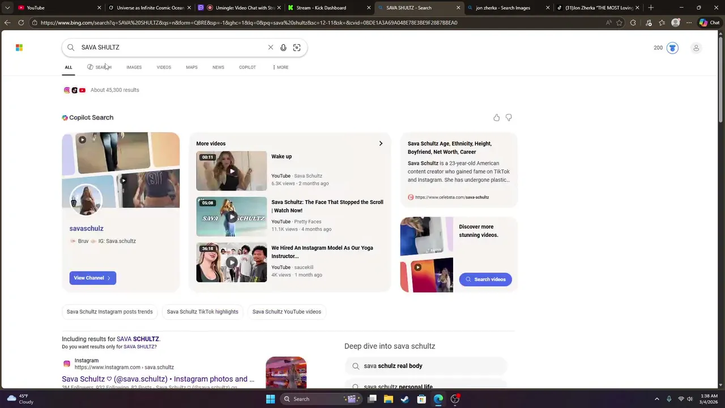Image resolution: width=725 pixels, height=408 pixels.
Task: Open File Explorer from the taskbar
Action: pos(389,399)
